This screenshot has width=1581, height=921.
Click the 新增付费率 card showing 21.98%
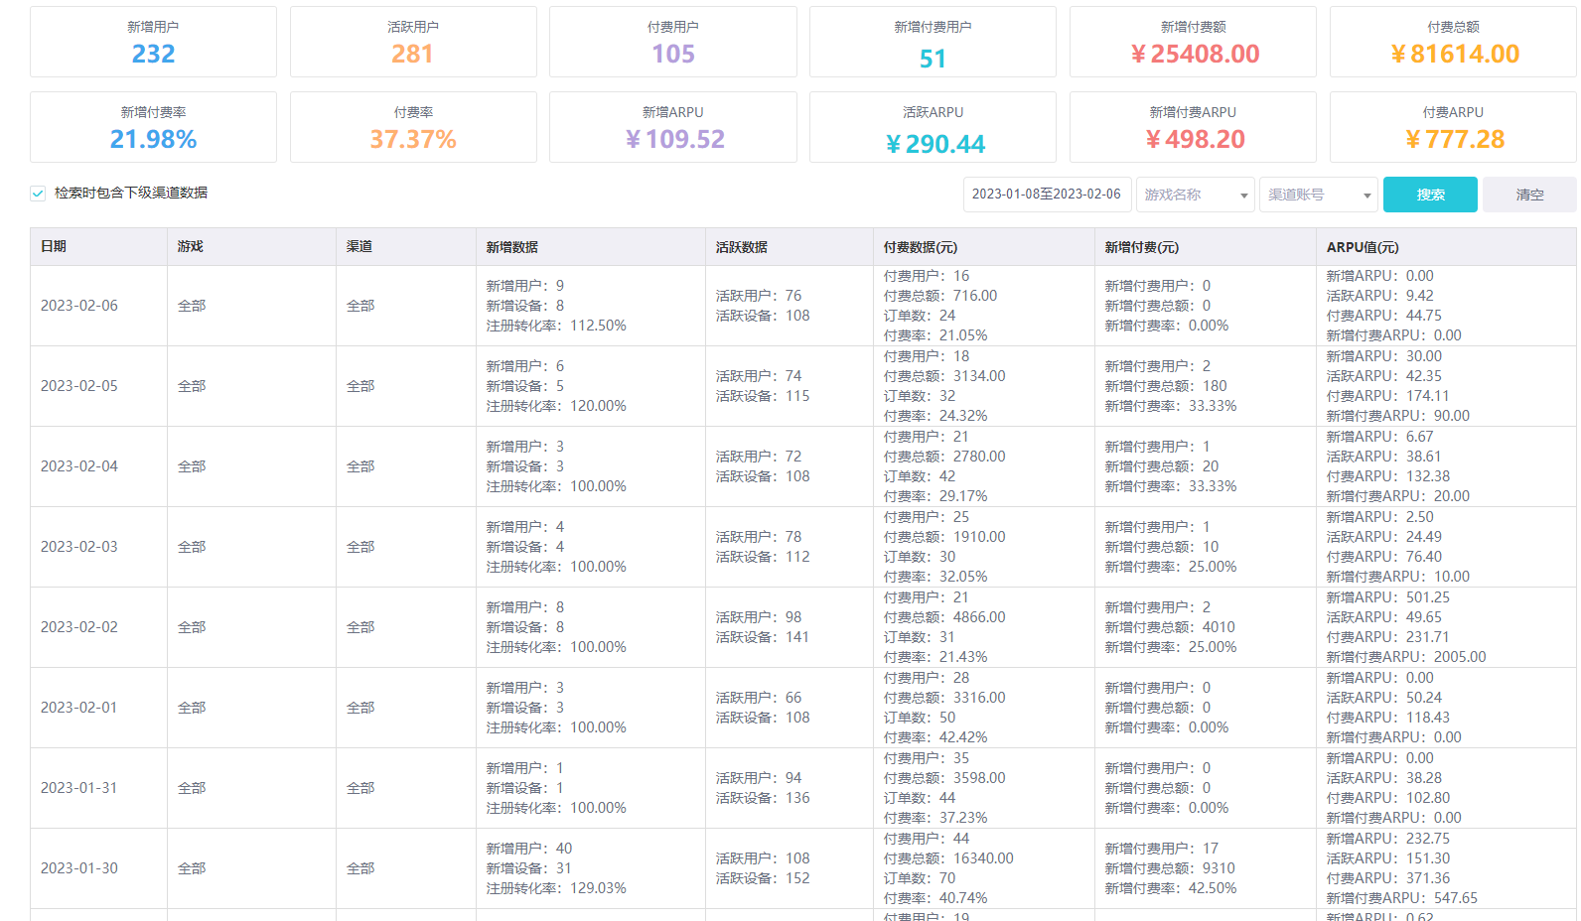click(x=153, y=127)
